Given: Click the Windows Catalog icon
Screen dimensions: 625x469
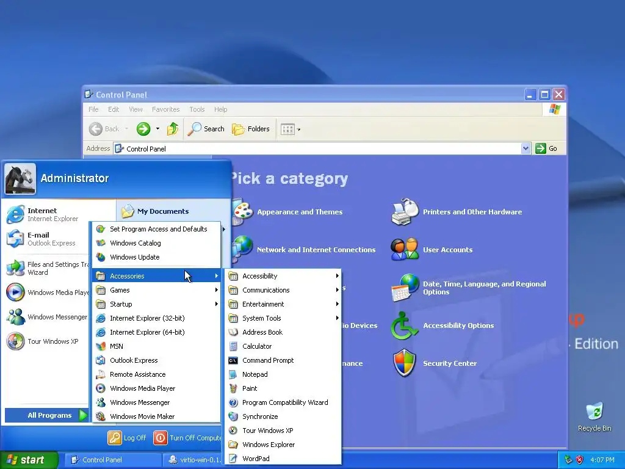Looking at the screenshot, I should (x=101, y=243).
